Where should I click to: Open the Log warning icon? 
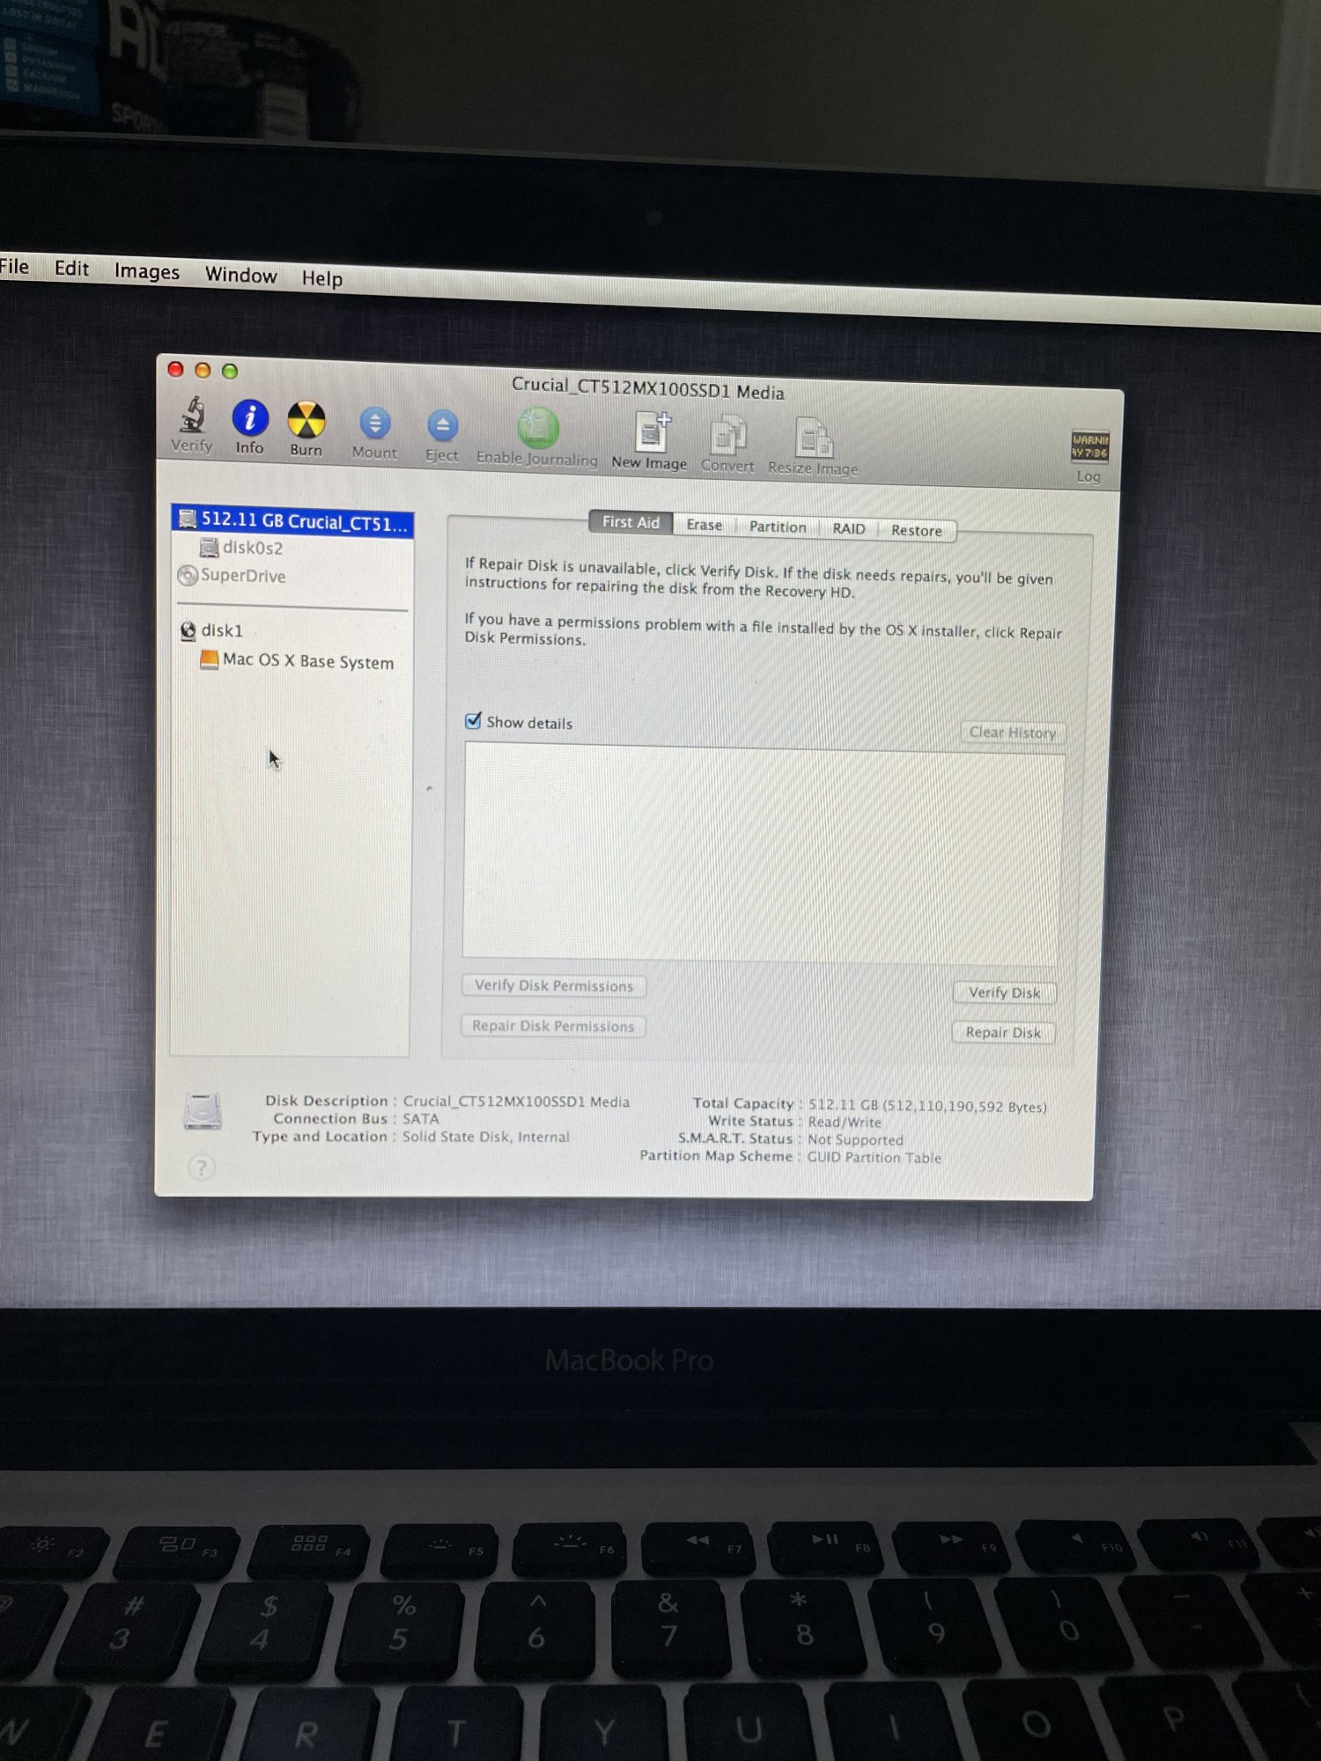[1089, 446]
